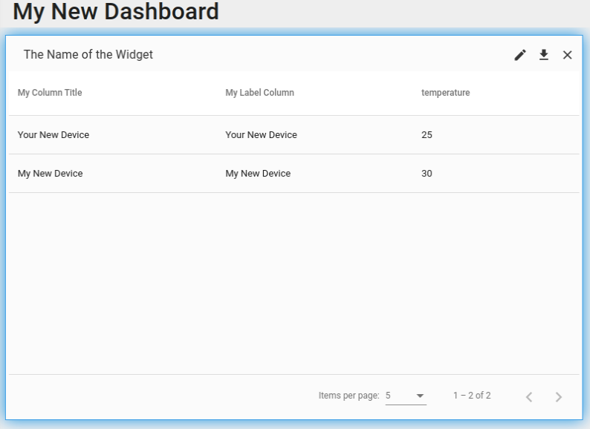The height and width of the screenshot is (429, 590).
Task: Close the widget with the X icon
Action: tap(568, 55)
